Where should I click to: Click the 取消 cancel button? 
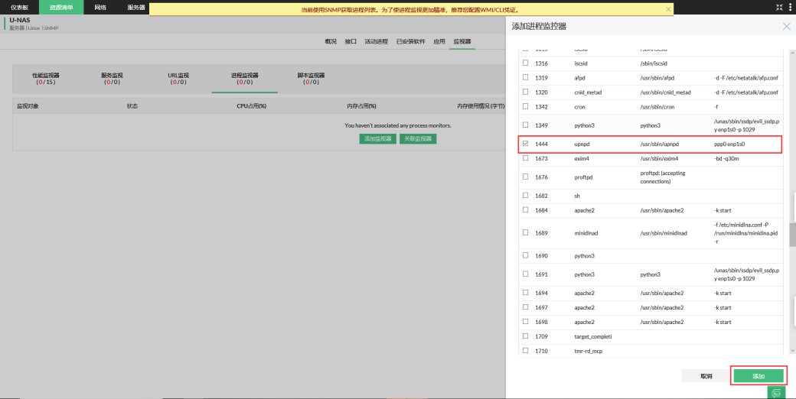pos(706,376)
